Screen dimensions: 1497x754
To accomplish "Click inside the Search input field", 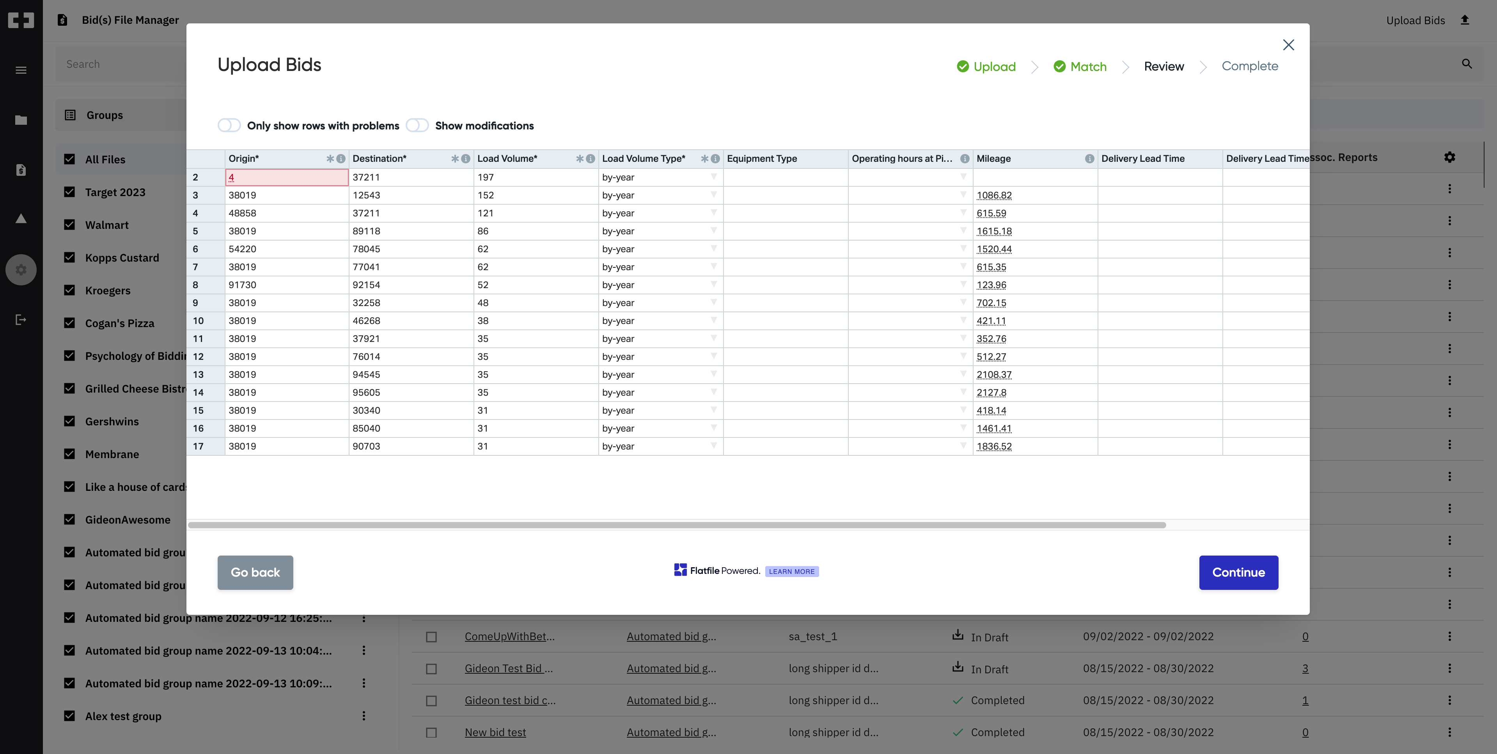I will coord(116,64).
